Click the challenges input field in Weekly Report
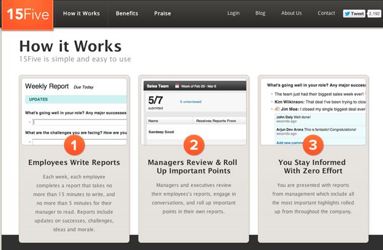 (80, 142)
